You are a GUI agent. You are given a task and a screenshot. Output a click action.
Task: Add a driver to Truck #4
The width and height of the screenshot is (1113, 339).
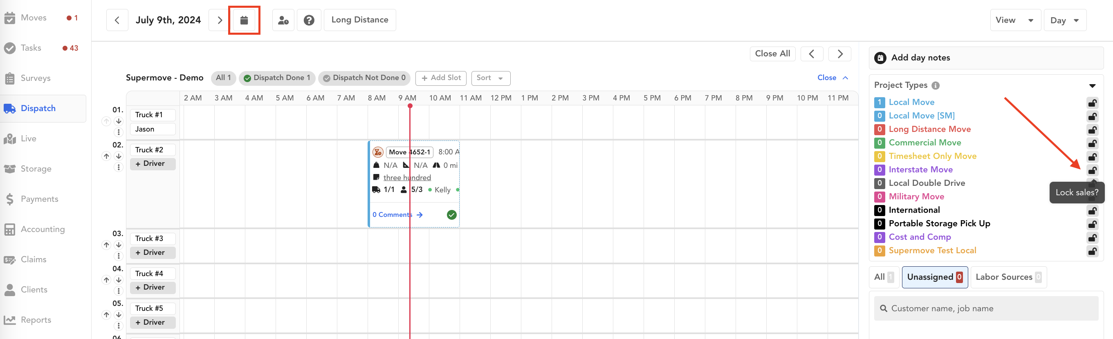(153, 288)
